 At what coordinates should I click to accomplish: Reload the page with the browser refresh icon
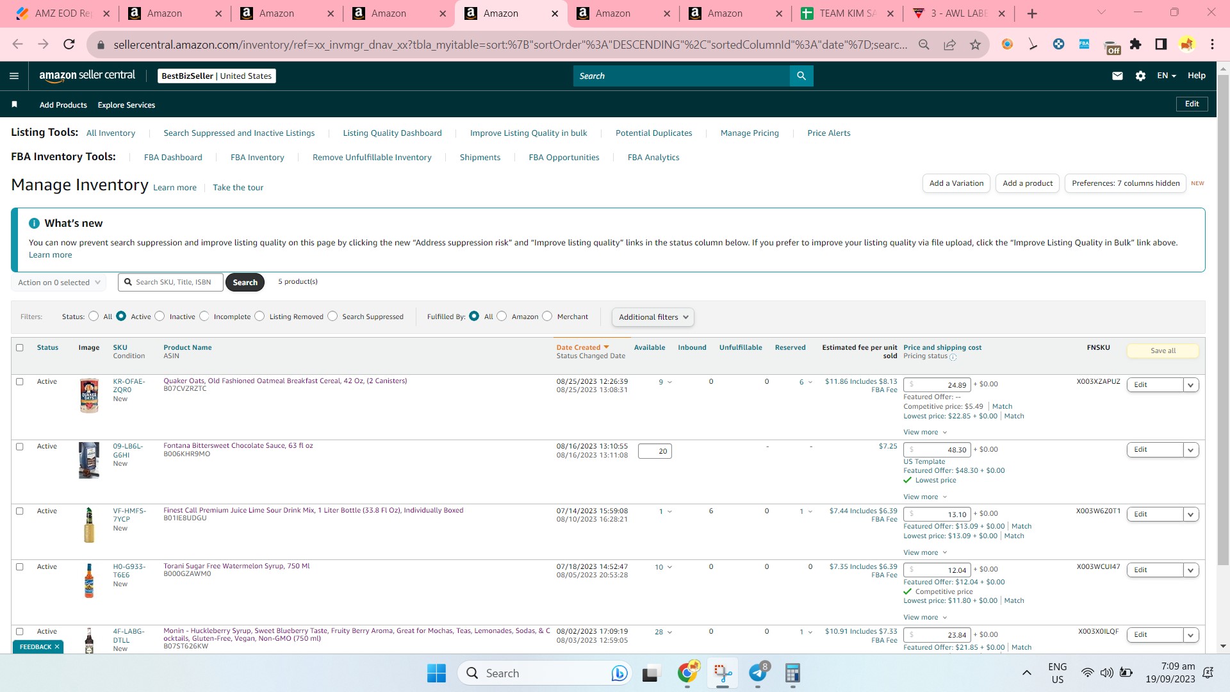tap(69, 44)
